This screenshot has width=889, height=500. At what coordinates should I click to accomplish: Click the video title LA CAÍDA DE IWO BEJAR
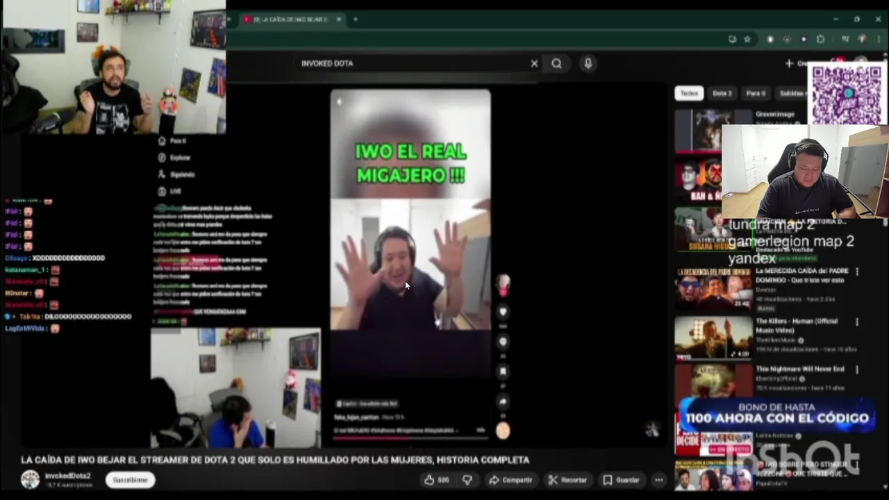click(x=275, y=460)
